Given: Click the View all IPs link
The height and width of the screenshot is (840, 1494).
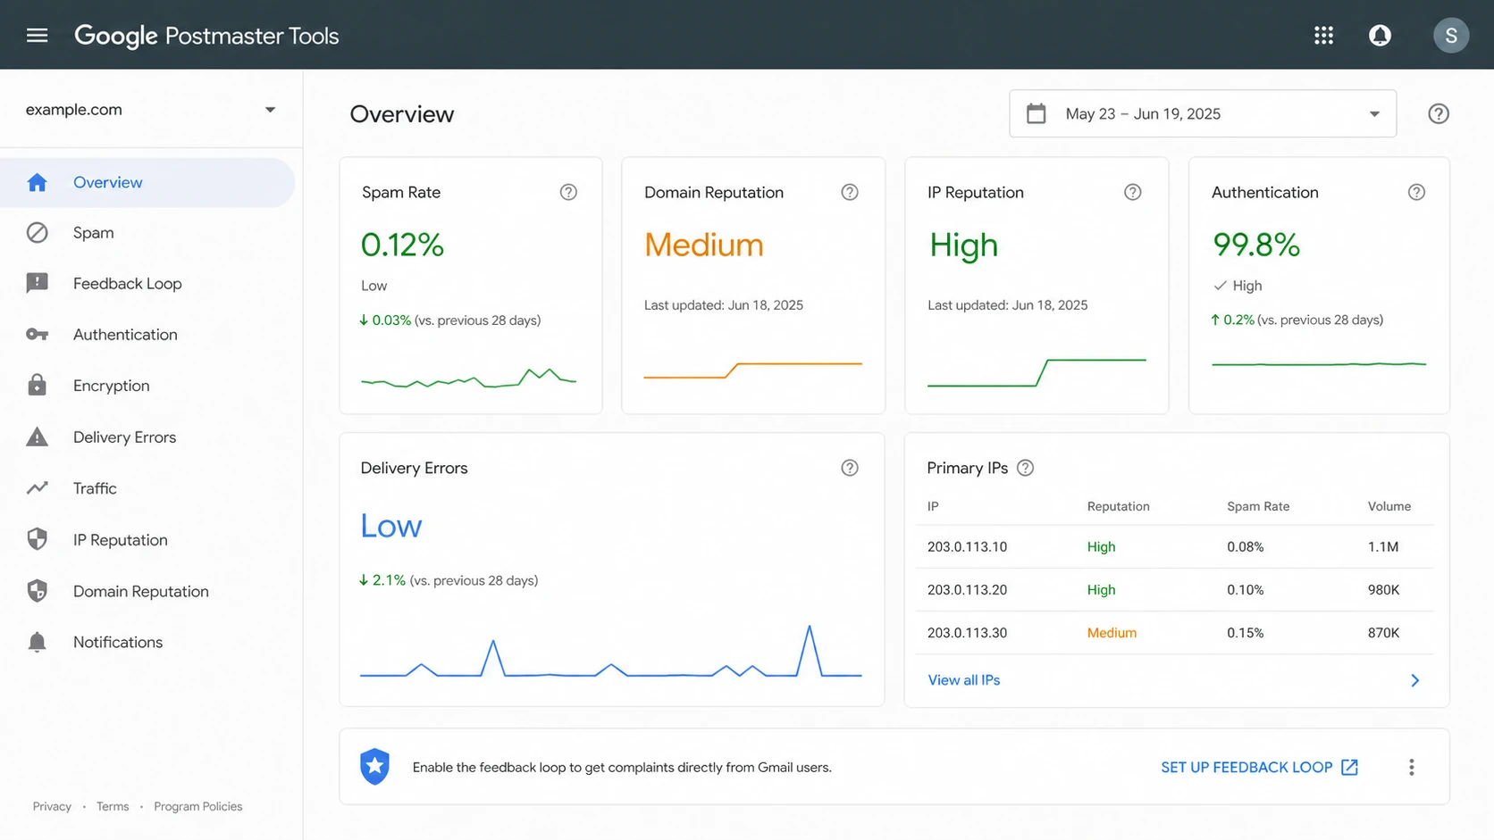Looking at the screenshot, I should [x=963, y=680].
